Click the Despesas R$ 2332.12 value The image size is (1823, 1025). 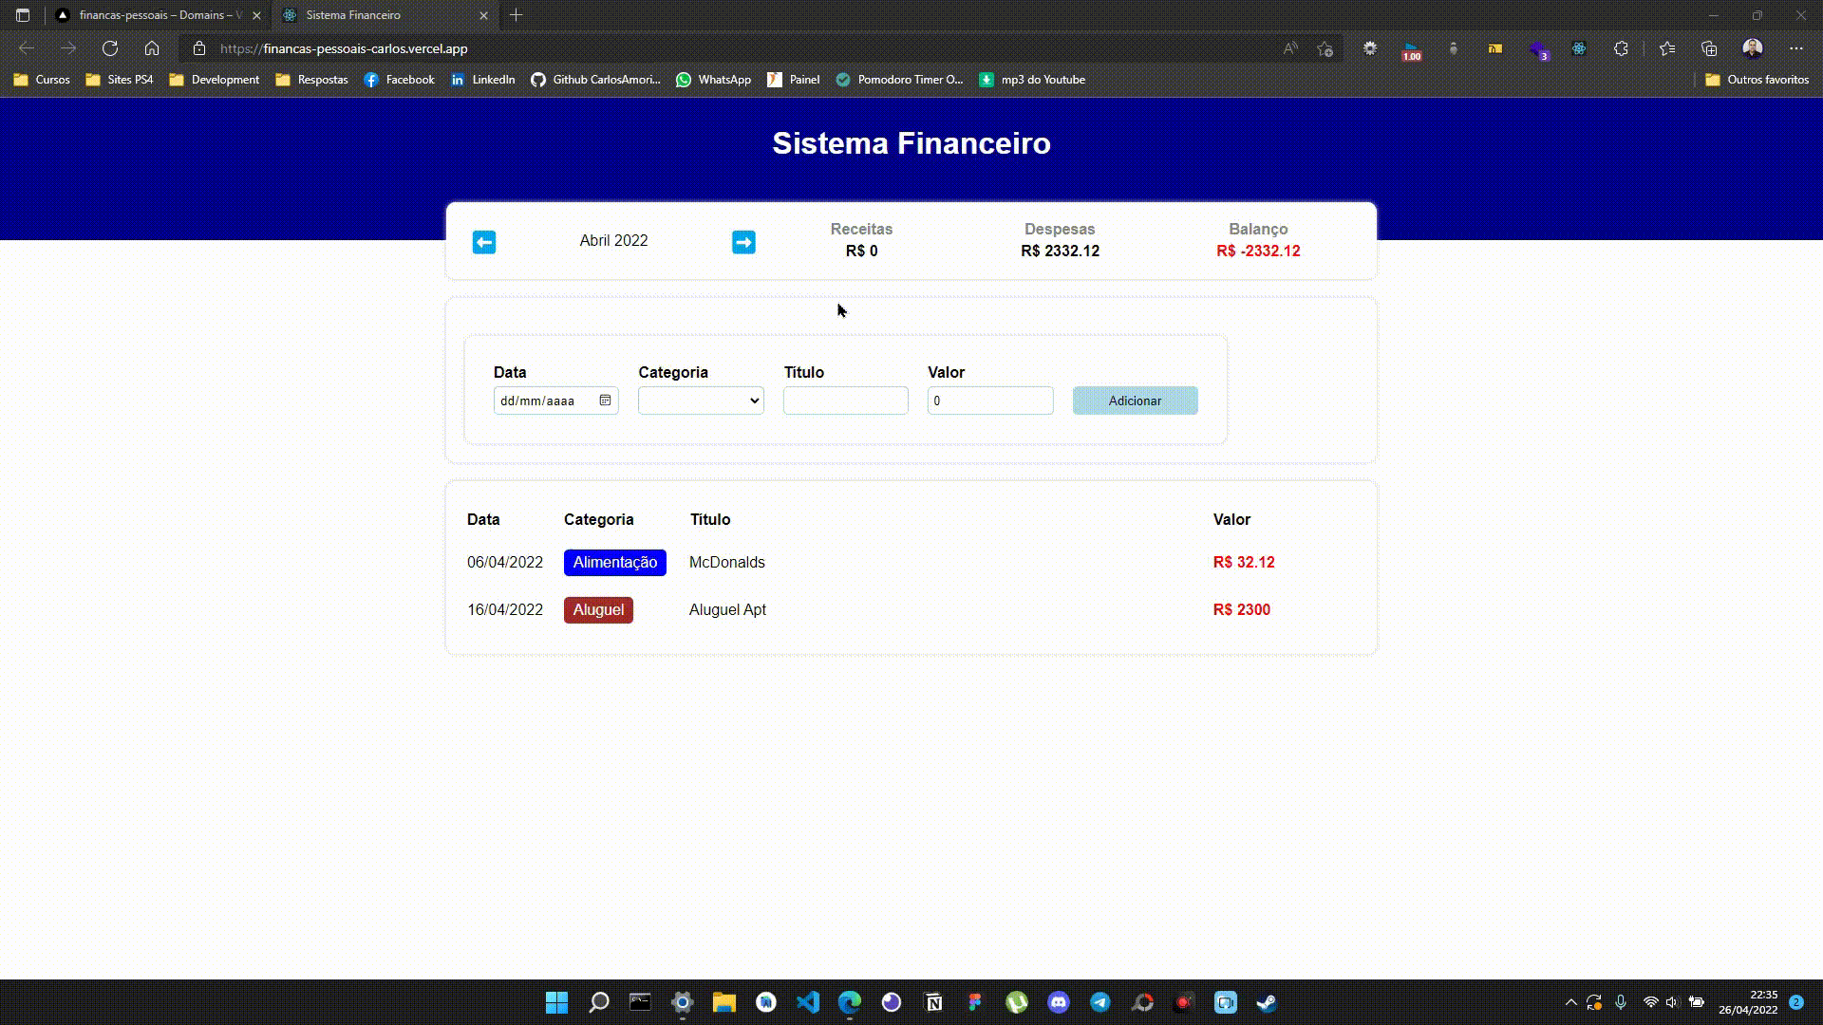pos(1060,252)
